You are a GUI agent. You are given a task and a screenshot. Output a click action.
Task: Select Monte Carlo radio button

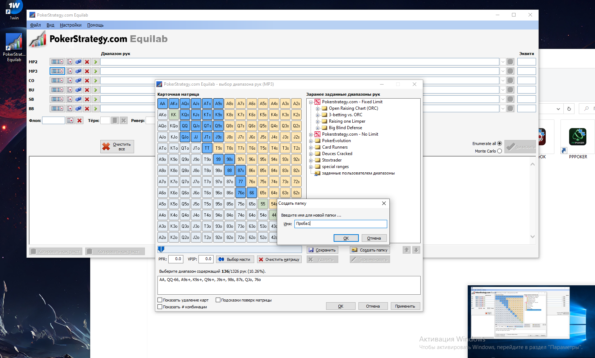point(499,151)
